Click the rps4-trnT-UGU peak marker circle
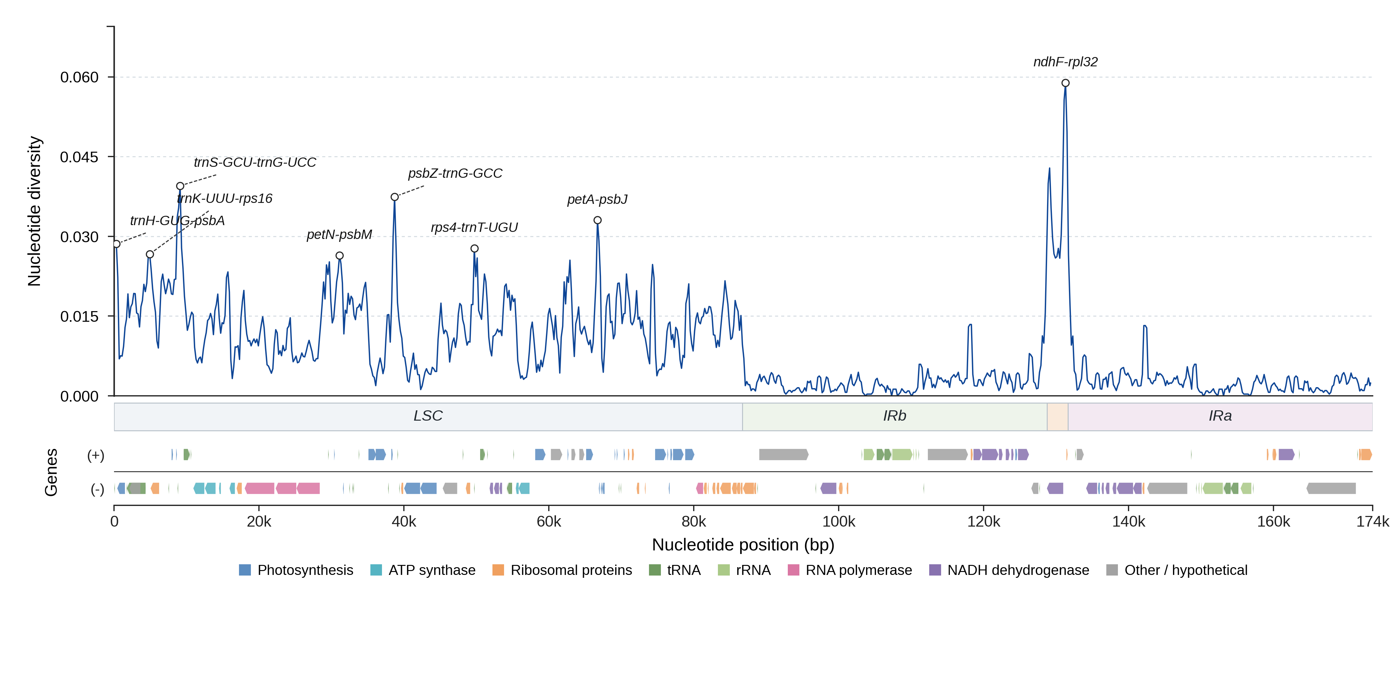The height and width of the screenshot is (677, 1392). [x=474, y=249]
